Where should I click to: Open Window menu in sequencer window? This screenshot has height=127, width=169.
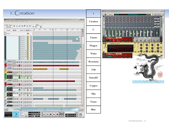click(x=22, y=21)
